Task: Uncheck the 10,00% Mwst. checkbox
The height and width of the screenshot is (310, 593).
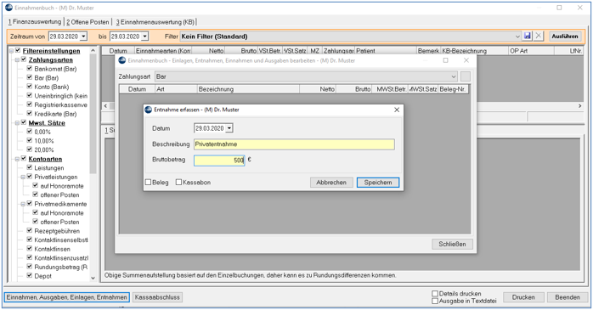Action: tap(30, 141)
